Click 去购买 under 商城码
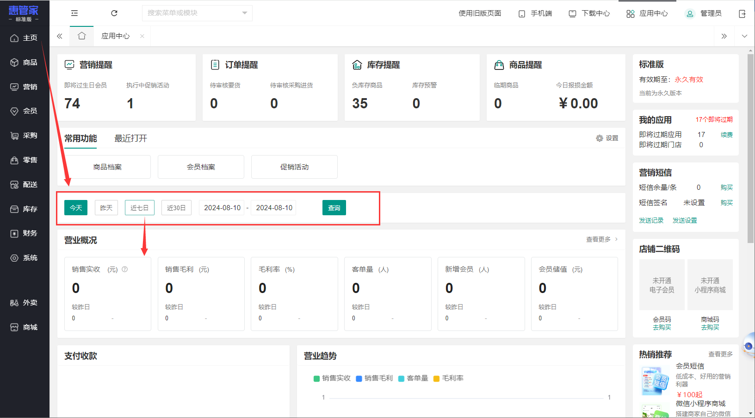 pos(710,327)
